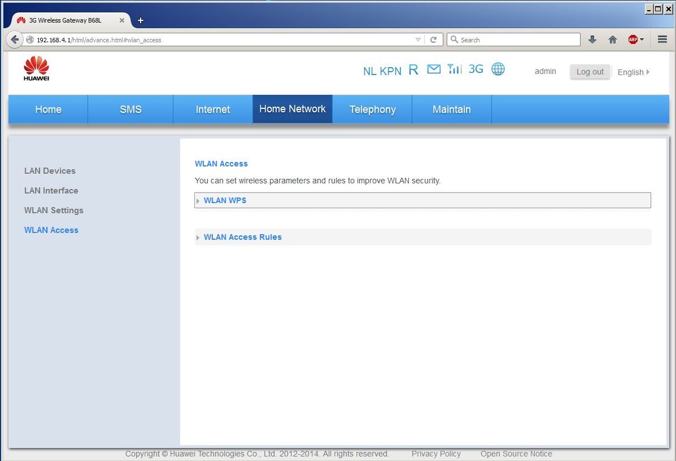The width and height of the screenshot is (676, 461).
Task: Open the Firefox hamburger menu
Action: click(x=662, y=39)
